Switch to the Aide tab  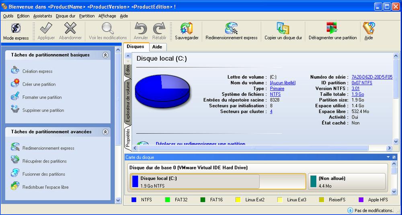pos(157,47)
